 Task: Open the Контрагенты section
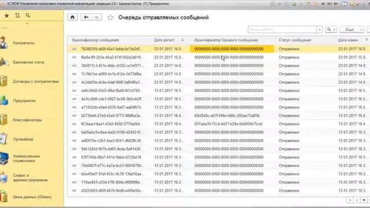[x=24, y=43]
